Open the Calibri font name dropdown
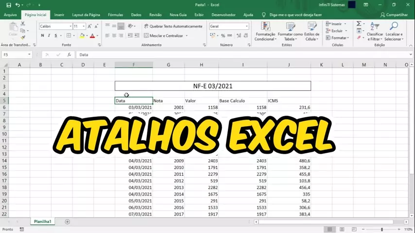Image resolution: width=415 pixels, height=233 pixels. pyautogui.click(x=55, y=26)
